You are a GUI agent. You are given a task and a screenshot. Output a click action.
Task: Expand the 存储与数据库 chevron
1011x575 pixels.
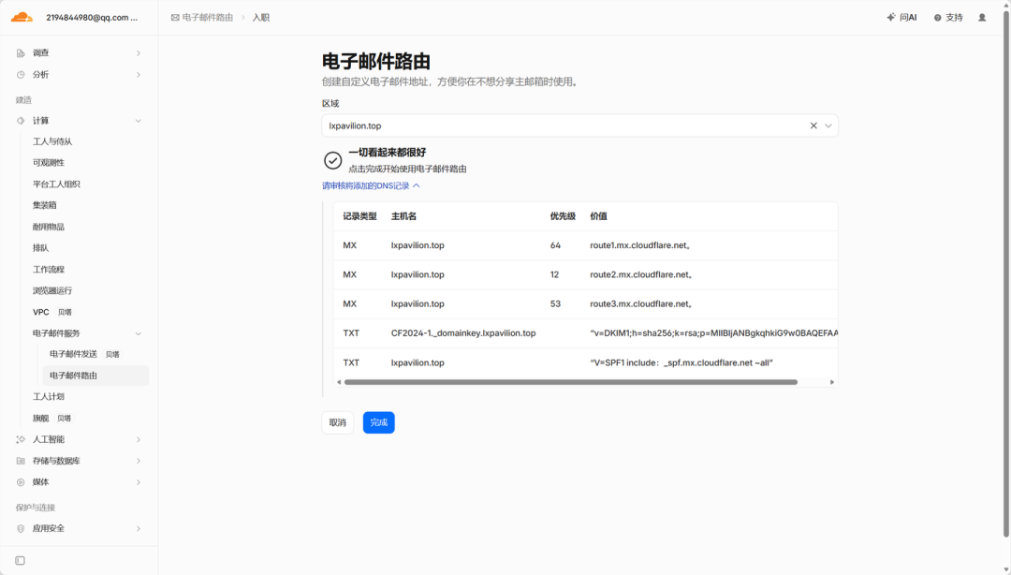(139, 461)
